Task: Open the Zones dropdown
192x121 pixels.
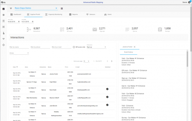Action: 19,53
